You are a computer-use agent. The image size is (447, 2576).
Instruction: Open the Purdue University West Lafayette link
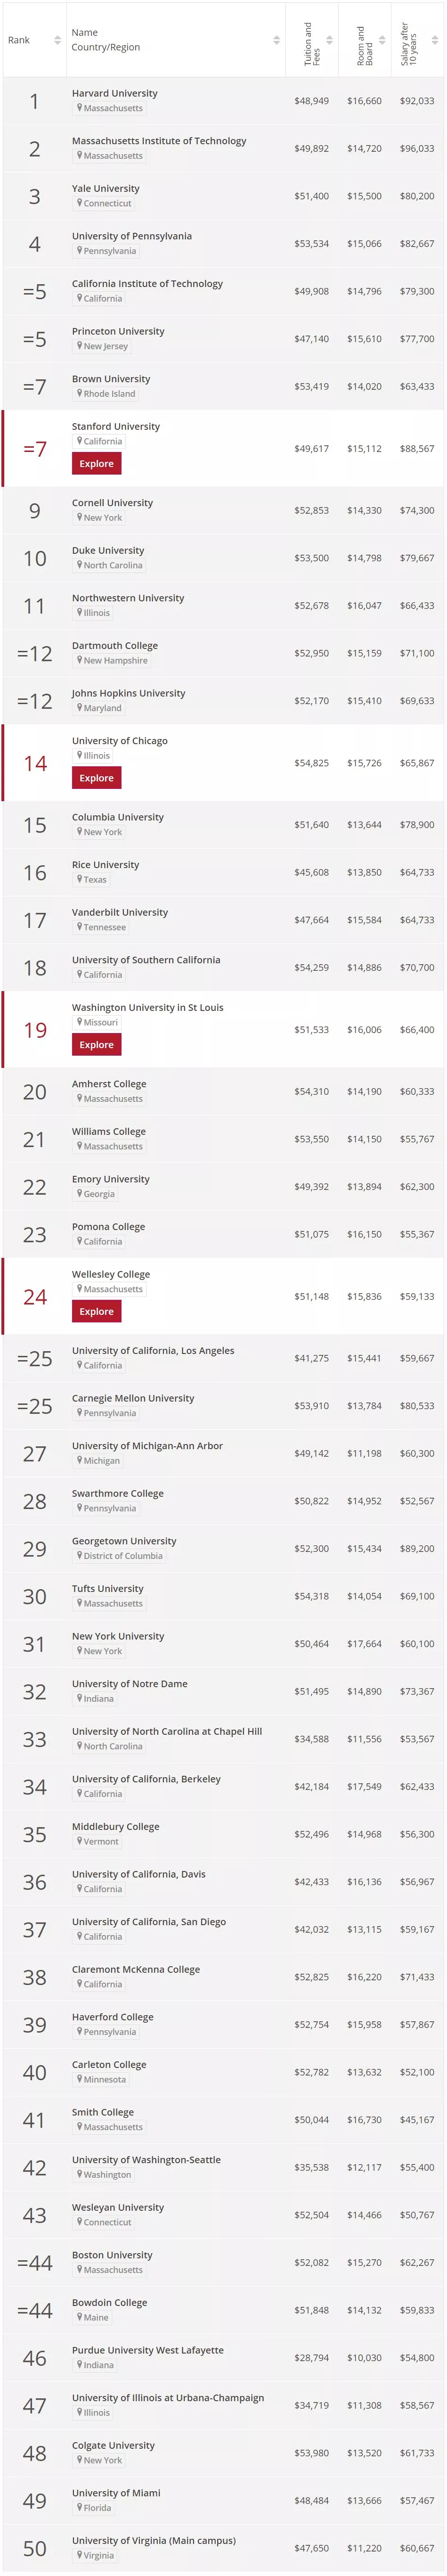(x=147, y=2350)
